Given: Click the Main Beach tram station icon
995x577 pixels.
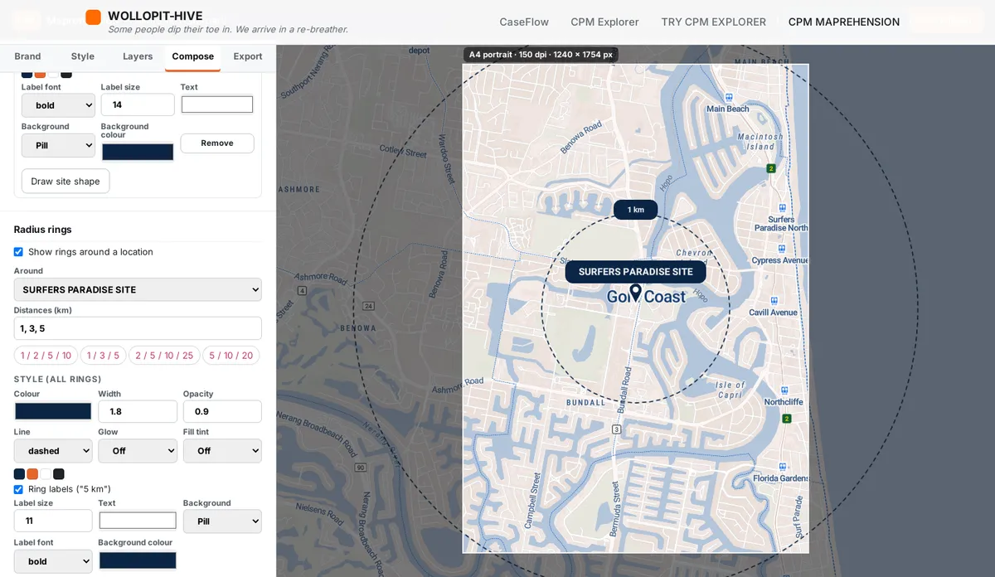Looking at the screenshot, I should [728, 97].
